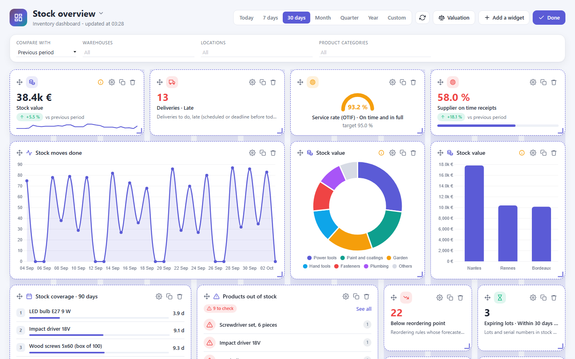575x359 pixels.
Task: Click move handle of Expiring lots widget
Action: (488, 298)
